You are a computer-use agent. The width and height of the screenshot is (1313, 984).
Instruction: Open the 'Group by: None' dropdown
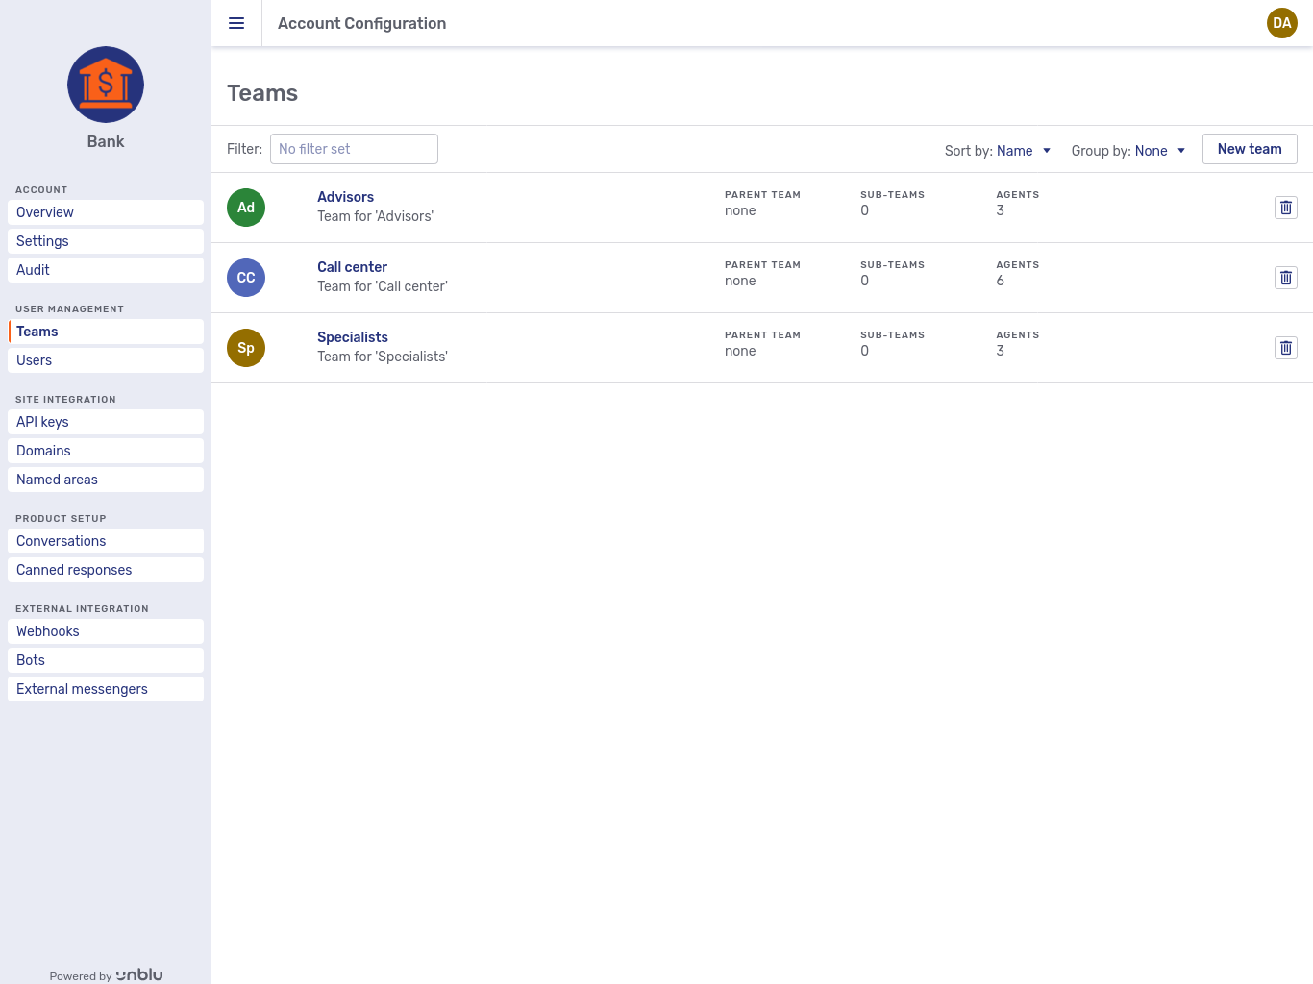tap(1151, 151)
